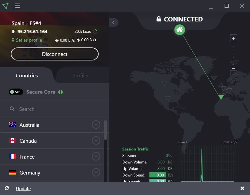Expand the Australia server list

click(x=96, y=125)
